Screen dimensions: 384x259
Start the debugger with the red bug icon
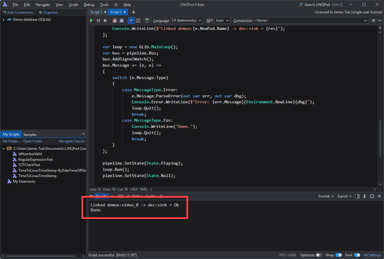[x=115, y=20]
